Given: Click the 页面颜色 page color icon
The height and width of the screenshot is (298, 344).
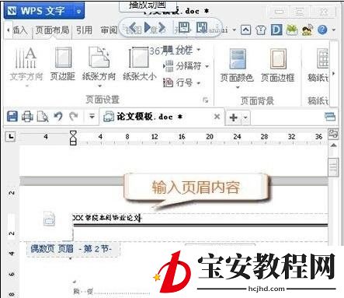Looking at the screenshot, I should pyautogui.click(x=238, y=58).
